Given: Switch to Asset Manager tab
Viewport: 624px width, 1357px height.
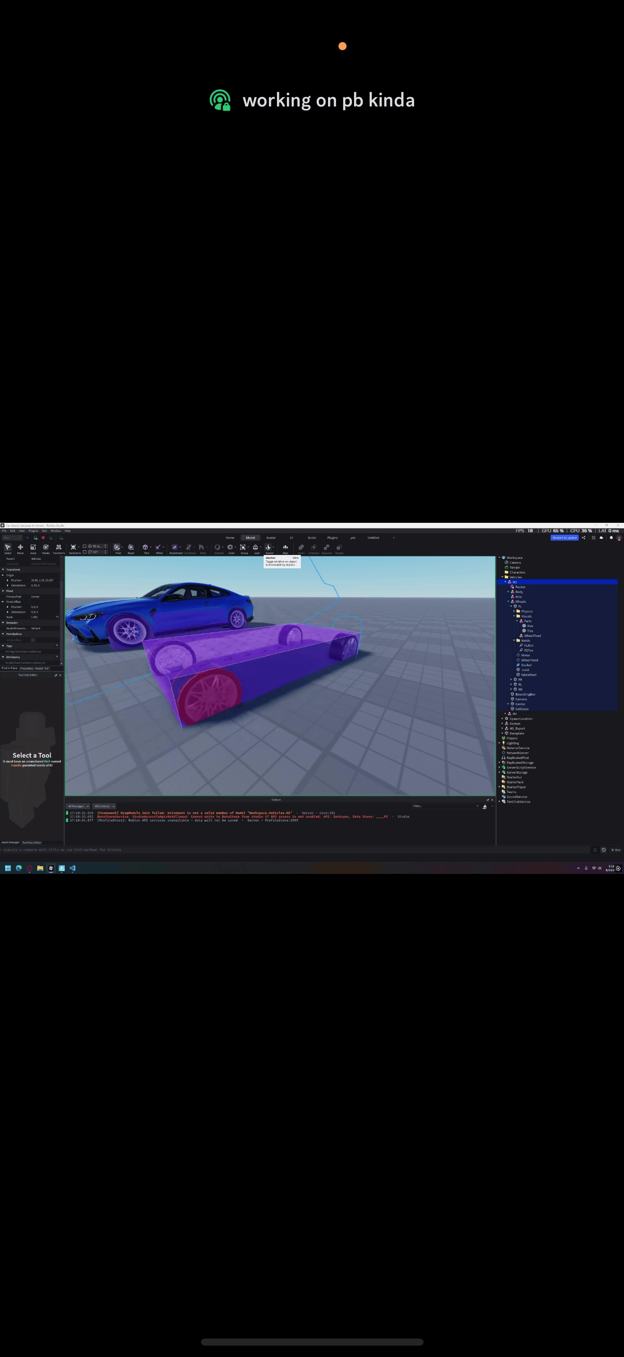Looking at the screenshot, I should (x=10, y=842).
